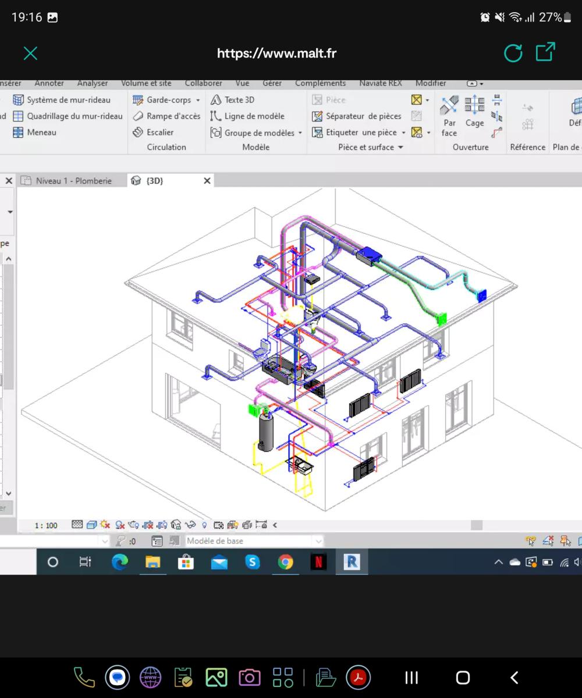Open the Annoter ribbon tab
The height and width of the screenshot is (698, 582).
click(49, 83)
